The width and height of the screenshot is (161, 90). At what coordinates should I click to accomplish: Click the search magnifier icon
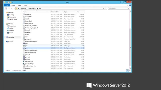click(x=128, y=8)
